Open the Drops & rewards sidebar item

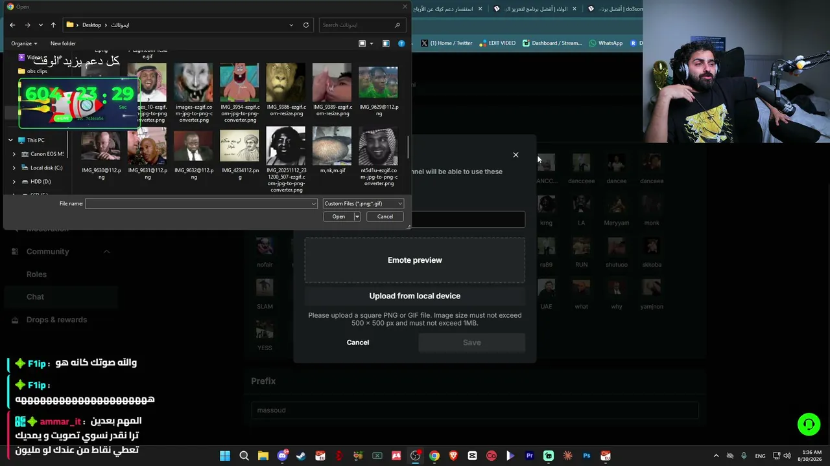point(49,320)
